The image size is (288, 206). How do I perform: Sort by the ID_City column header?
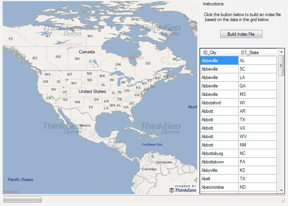point(219,53)
